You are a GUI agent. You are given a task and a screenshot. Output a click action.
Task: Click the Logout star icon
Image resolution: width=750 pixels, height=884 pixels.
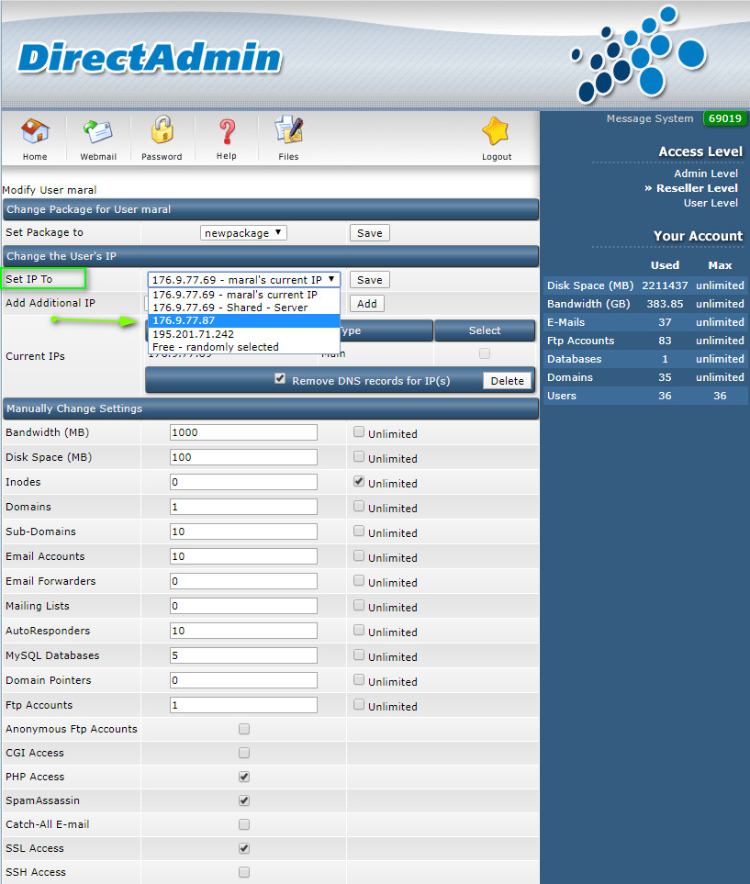[497, 130]
